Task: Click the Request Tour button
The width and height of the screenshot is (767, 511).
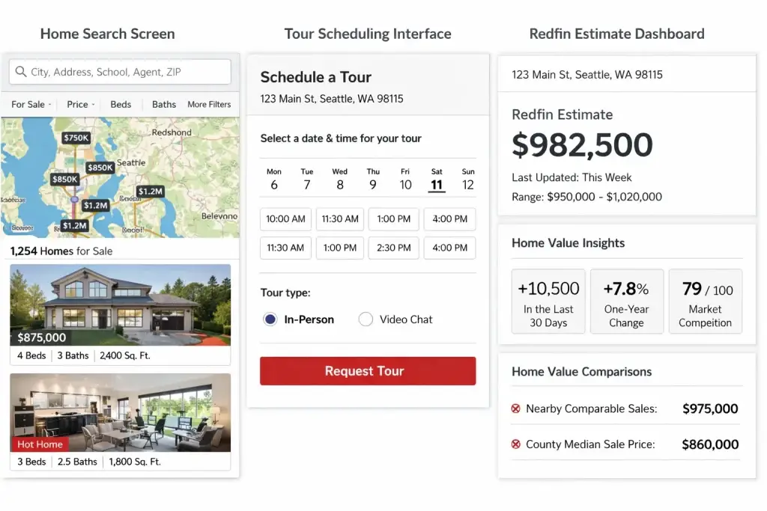Action: 368,371
